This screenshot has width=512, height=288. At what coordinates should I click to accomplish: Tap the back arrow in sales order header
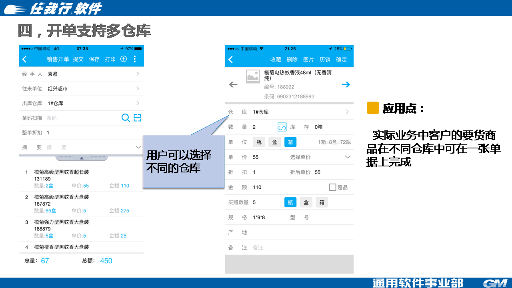pyautogui.click(x=25, y=59)
